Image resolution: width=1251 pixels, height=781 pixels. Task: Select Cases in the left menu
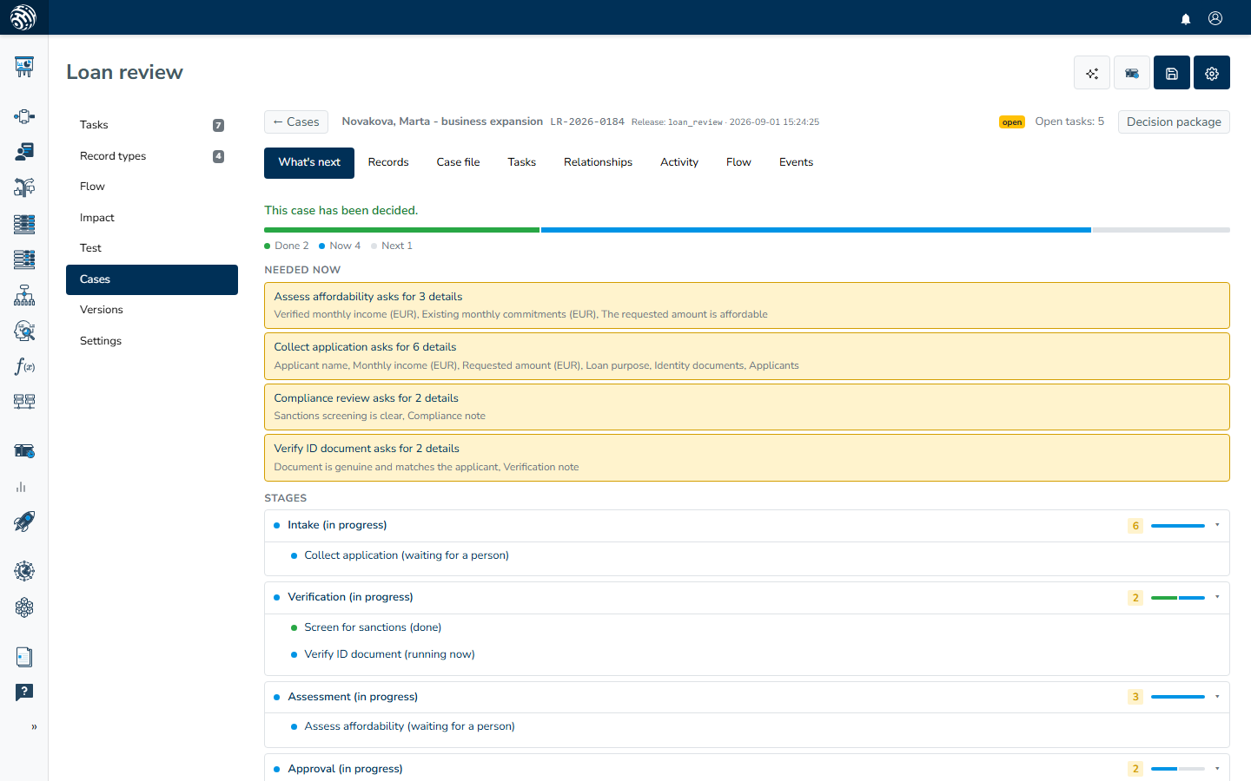coord(152,279)
